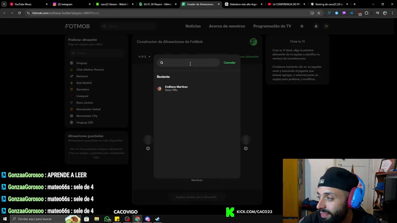Open Sticky Notes from taskbar

pos(117,219)
